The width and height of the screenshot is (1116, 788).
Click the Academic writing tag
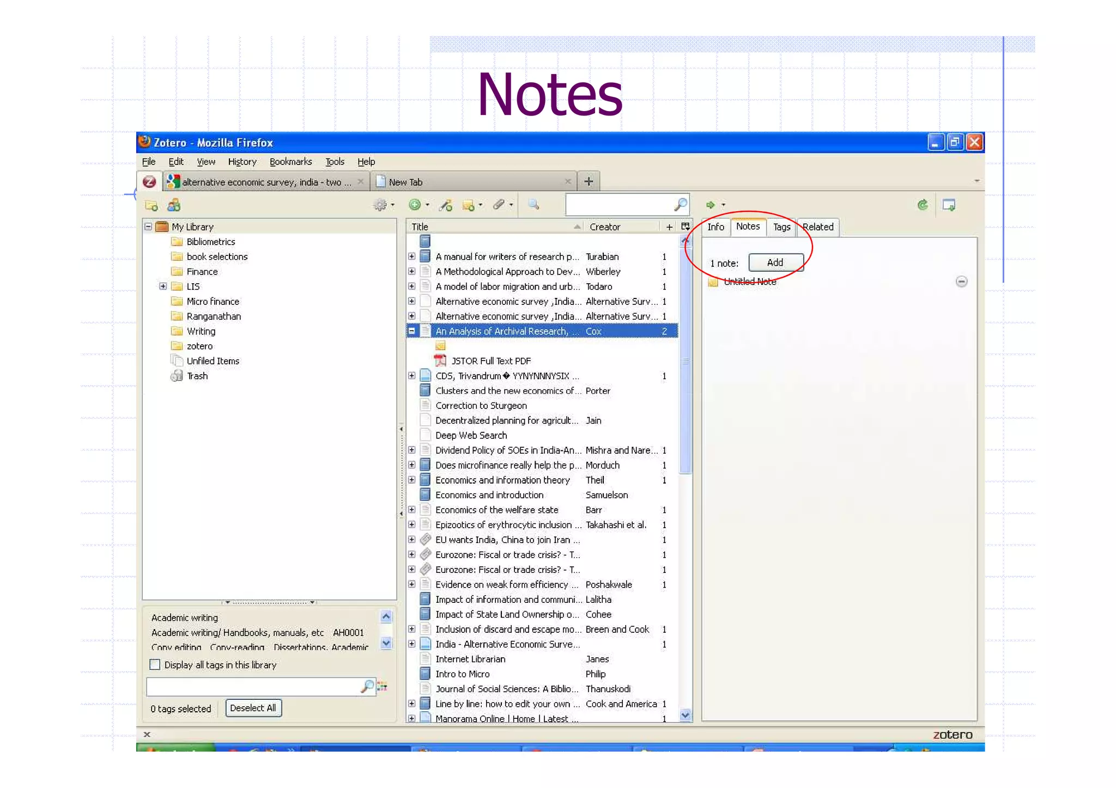click(x=185, y=618)
